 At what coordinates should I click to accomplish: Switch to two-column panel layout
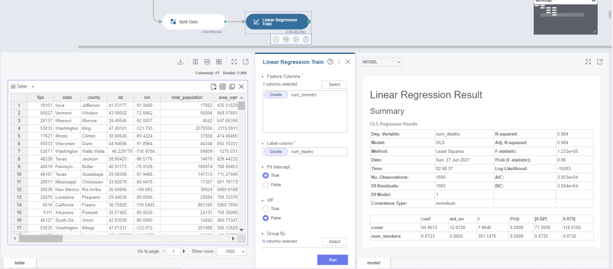tap(195, 62)
